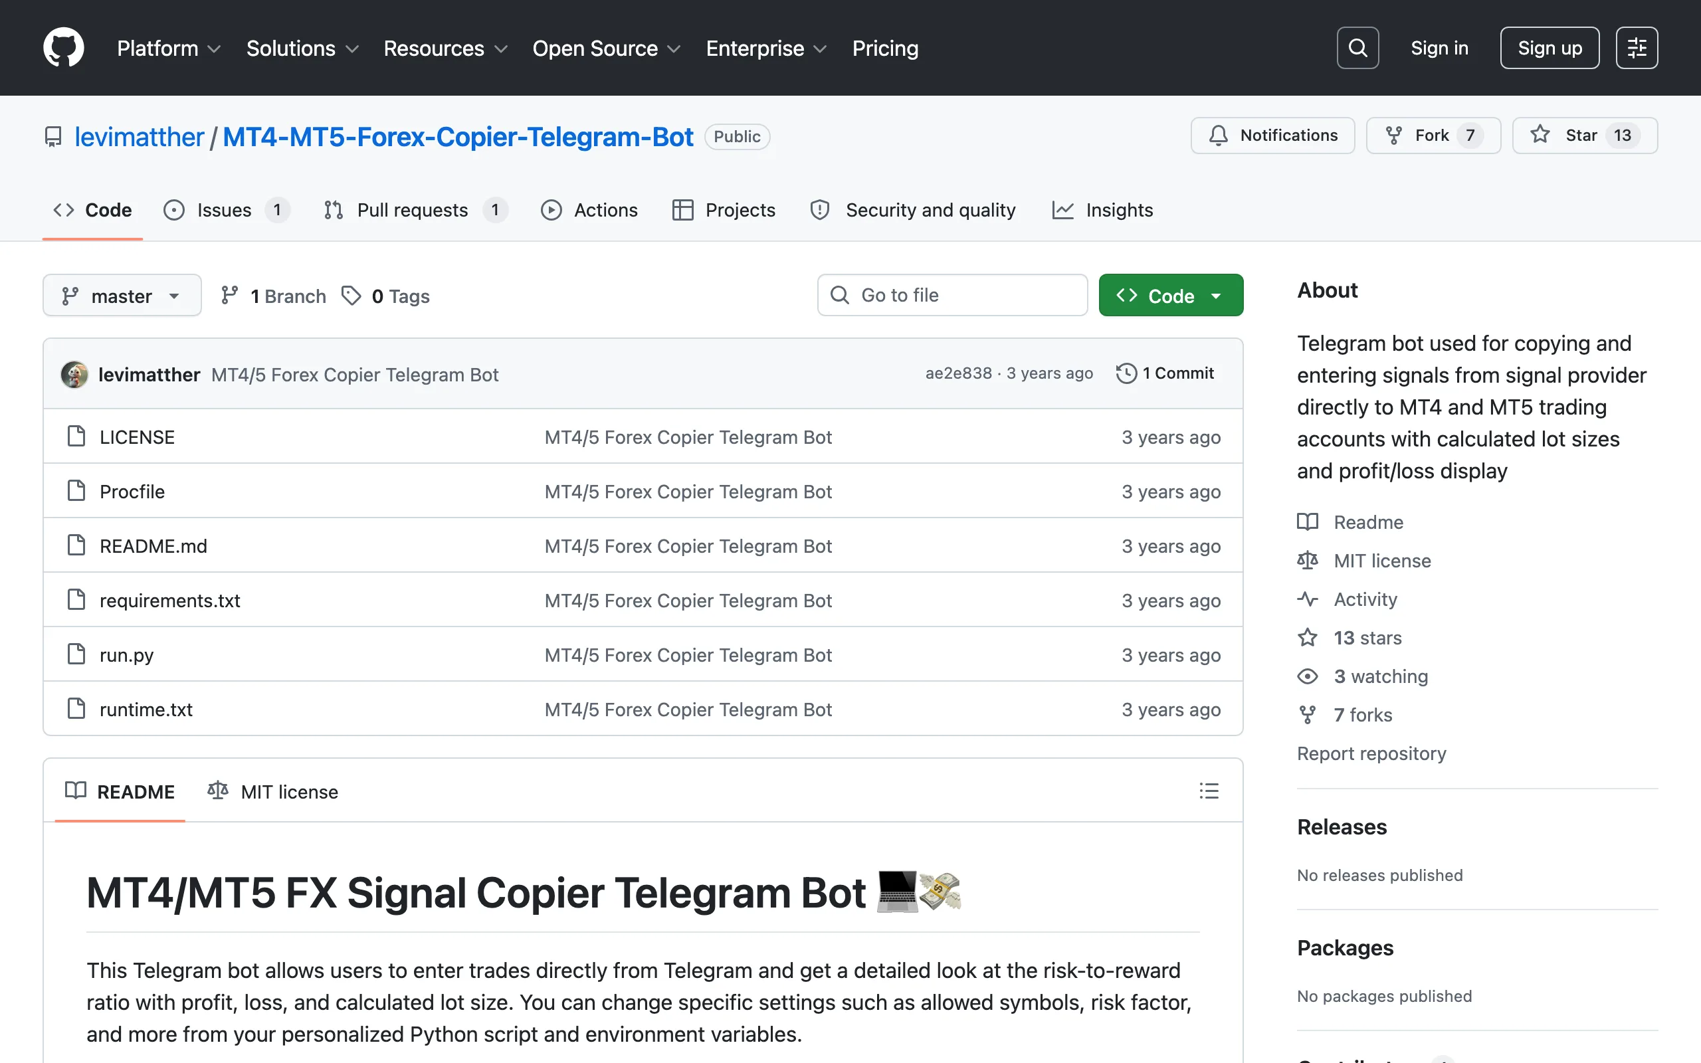Open the Pricing page
The width and height of the screenshot is (1701, 1063).
coord(885,48)
